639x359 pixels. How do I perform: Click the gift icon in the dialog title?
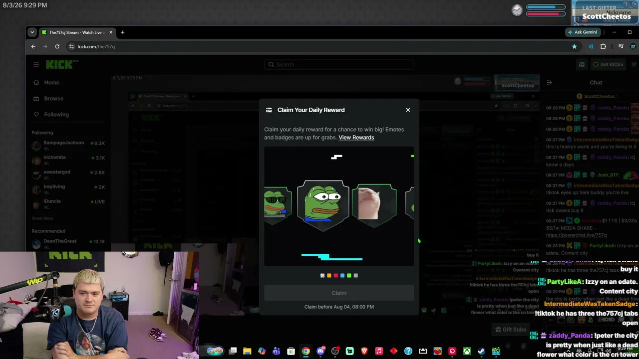269,110
